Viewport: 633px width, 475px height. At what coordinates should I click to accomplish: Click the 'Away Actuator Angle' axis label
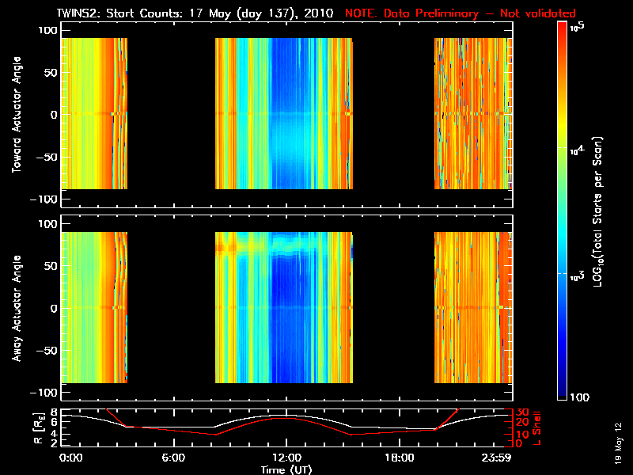pos(17,308)
